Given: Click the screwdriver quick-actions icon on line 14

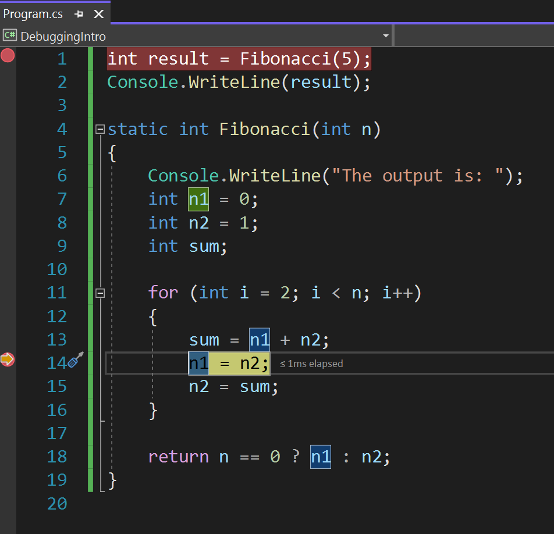Looking at the screenshot, I should pyautogui.click(x=76, y=359).
